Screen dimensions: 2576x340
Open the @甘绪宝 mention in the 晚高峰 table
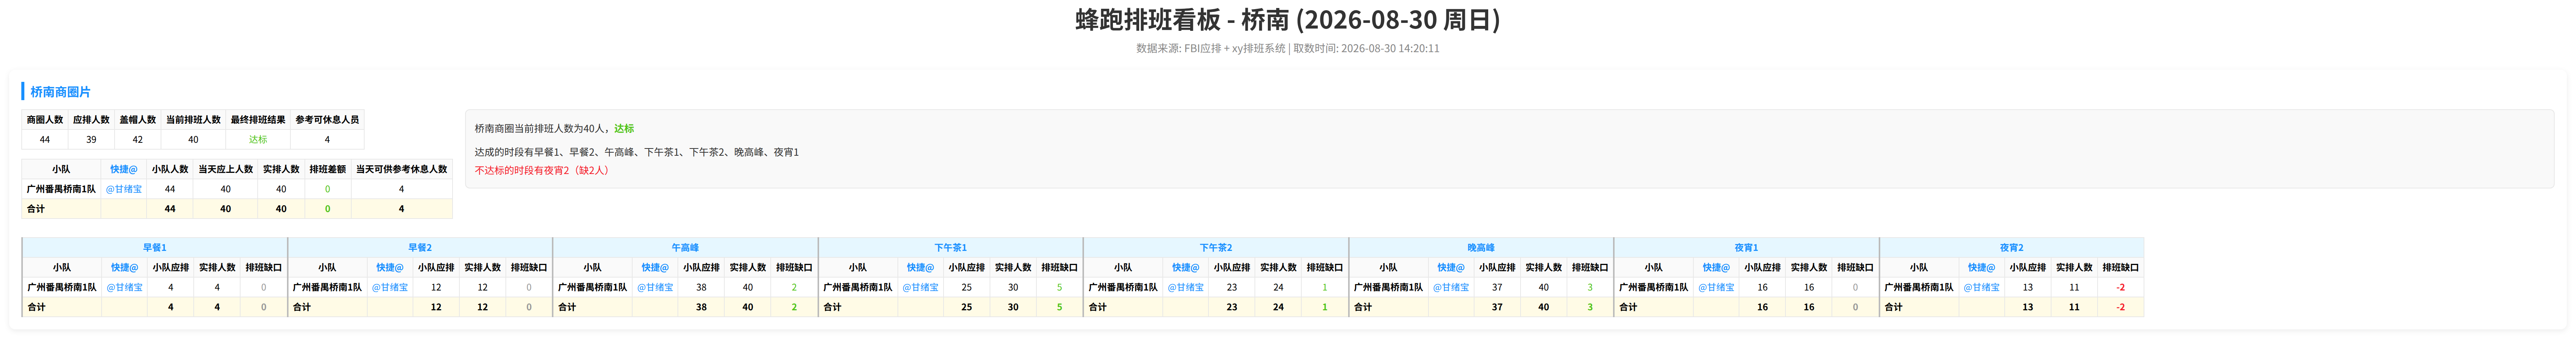1451,287
